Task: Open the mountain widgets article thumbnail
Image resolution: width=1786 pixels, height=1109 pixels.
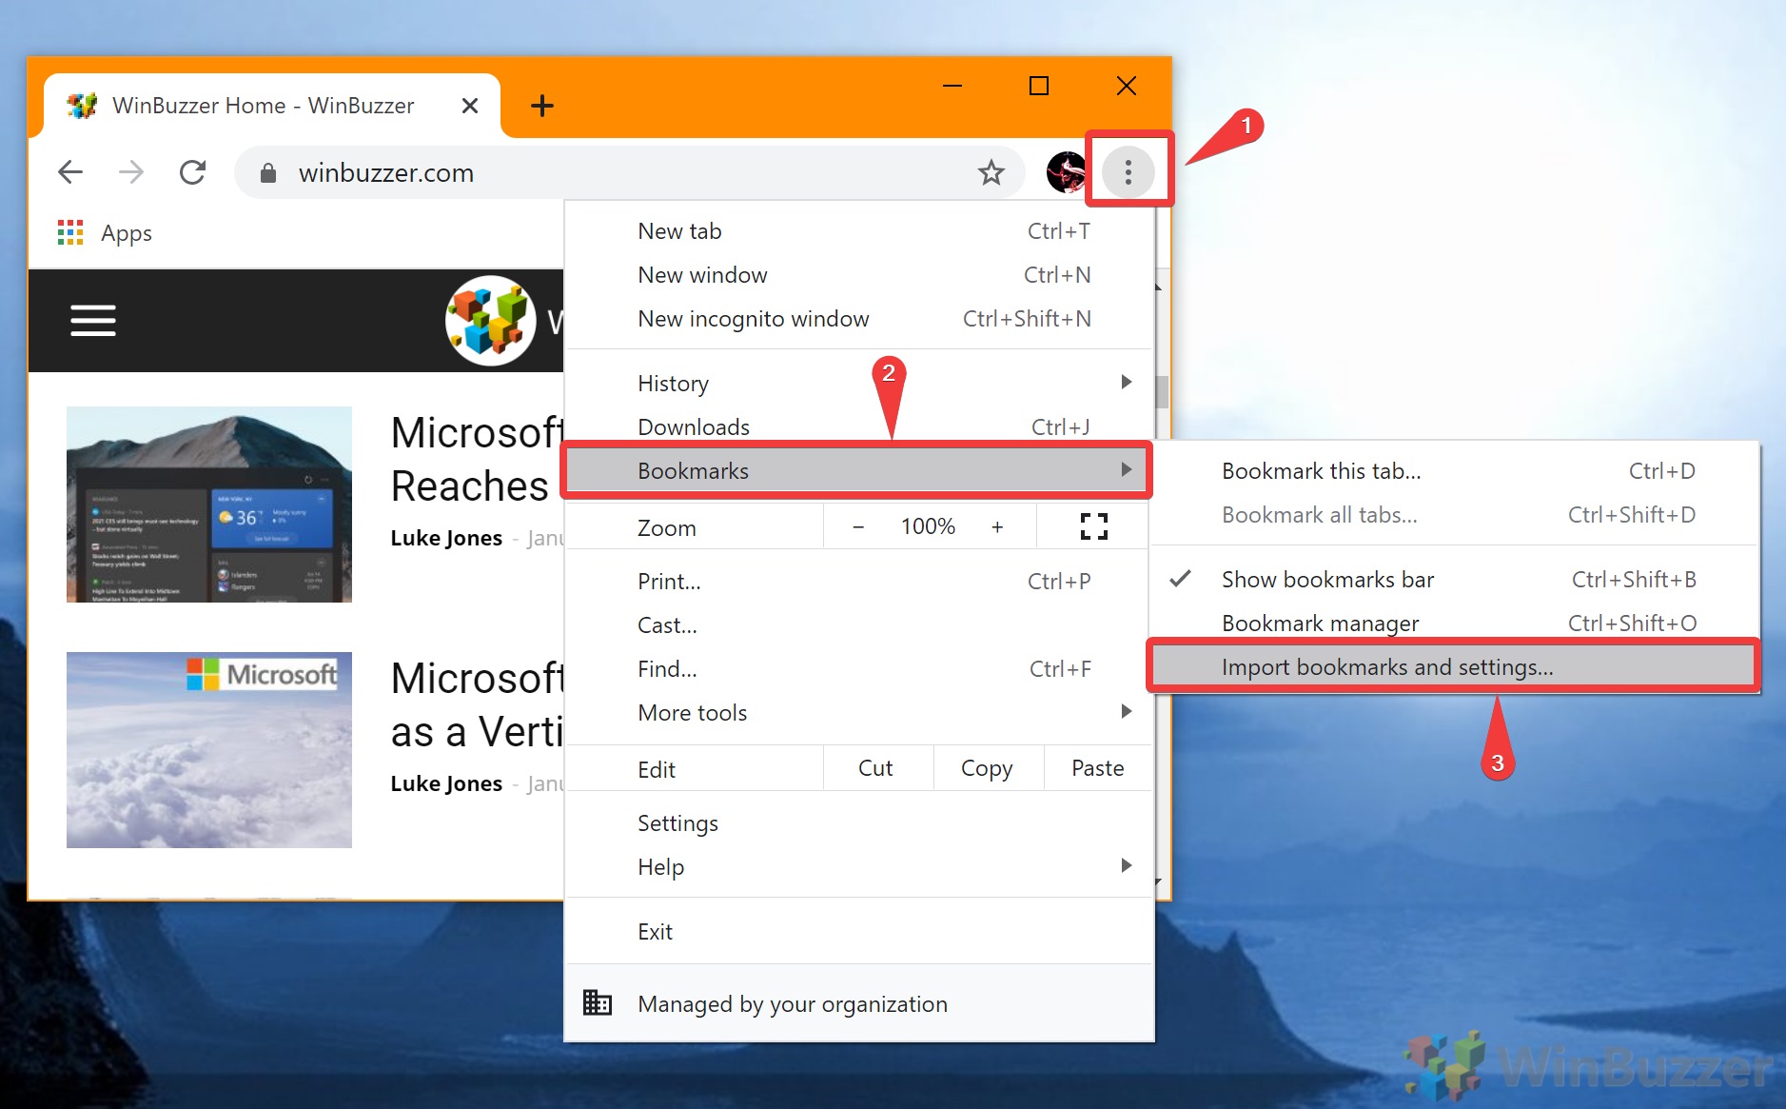Action: click(209, 505)
